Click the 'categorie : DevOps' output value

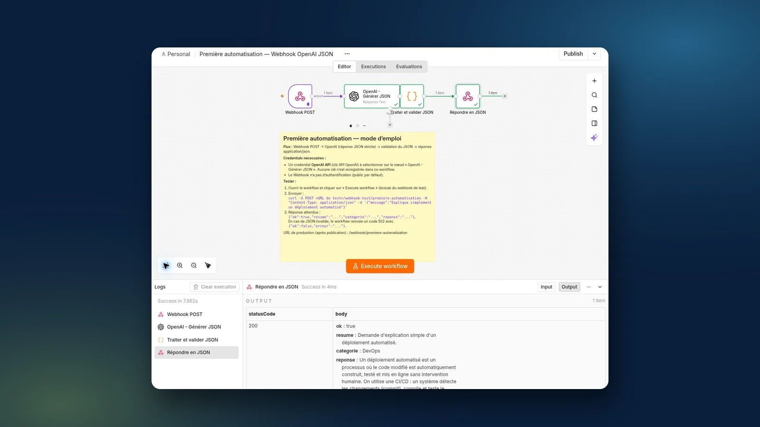358,351
